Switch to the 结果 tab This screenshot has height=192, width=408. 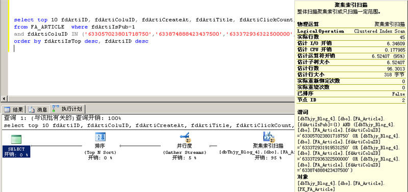pos(14,109)
